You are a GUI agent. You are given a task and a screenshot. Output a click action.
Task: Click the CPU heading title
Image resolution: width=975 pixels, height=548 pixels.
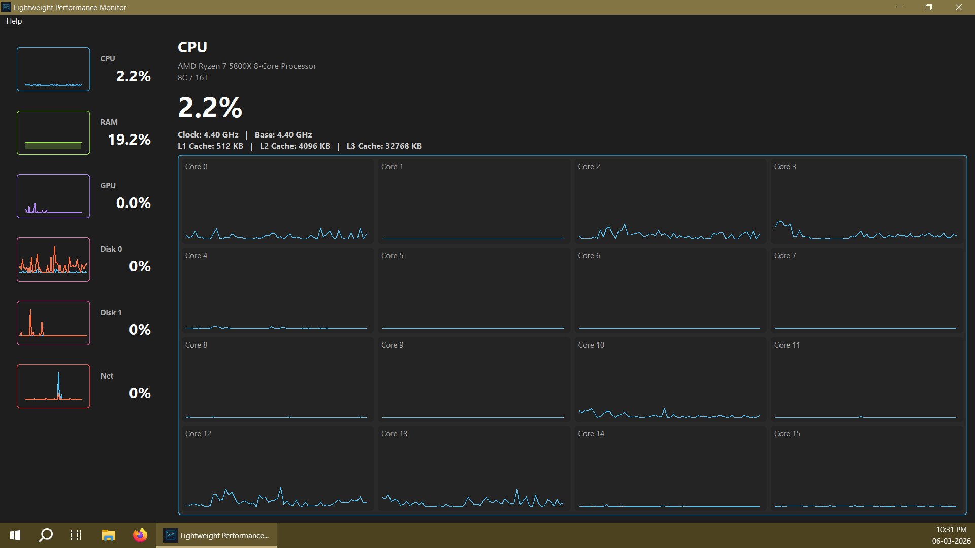192,47
